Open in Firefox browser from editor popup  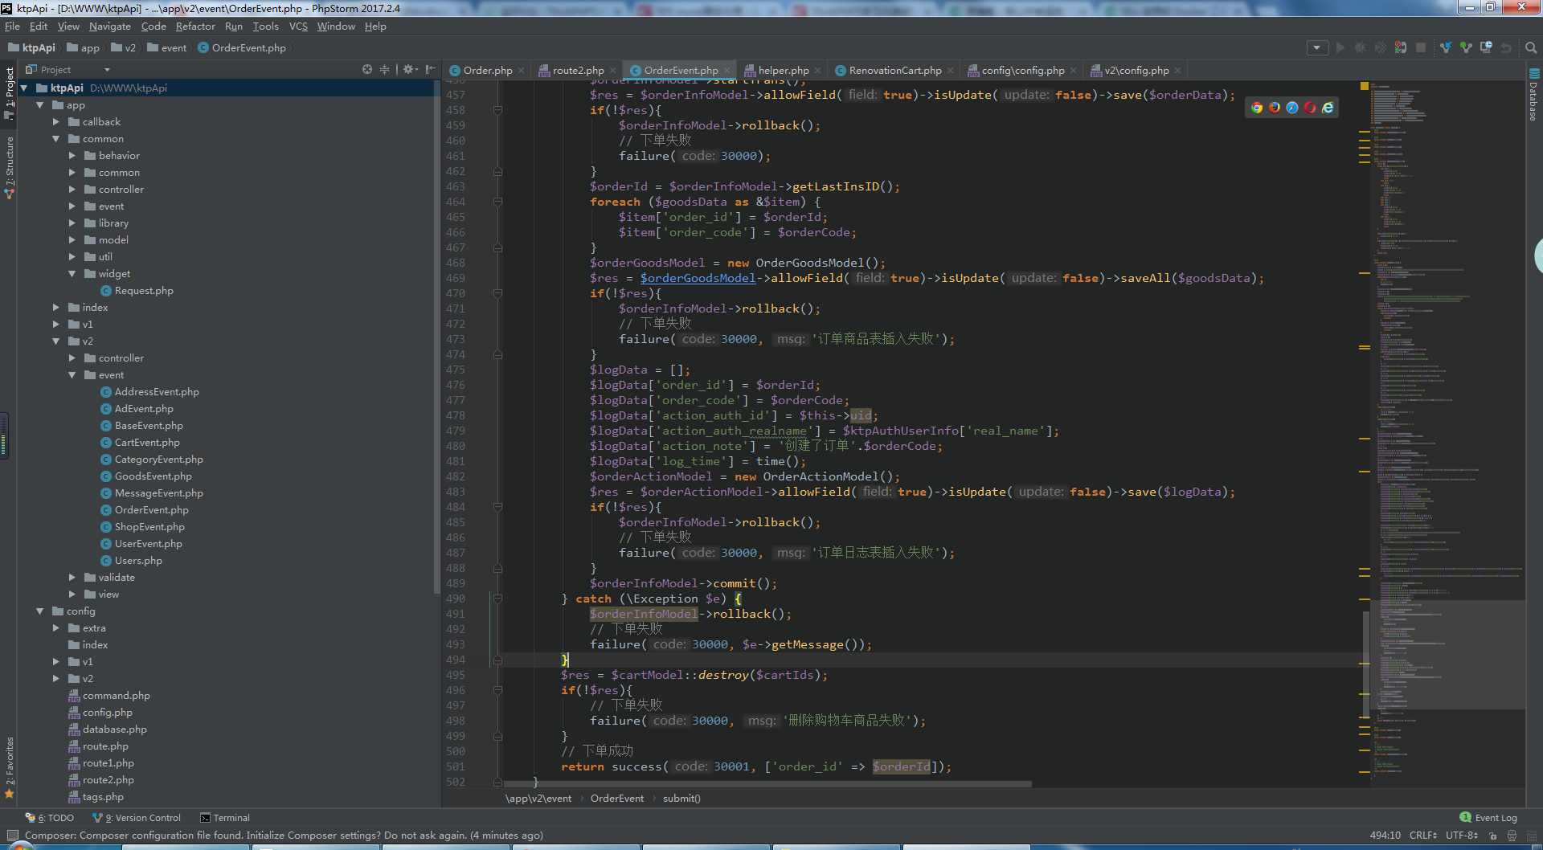pyautogui.click(x=1275, y=108)
